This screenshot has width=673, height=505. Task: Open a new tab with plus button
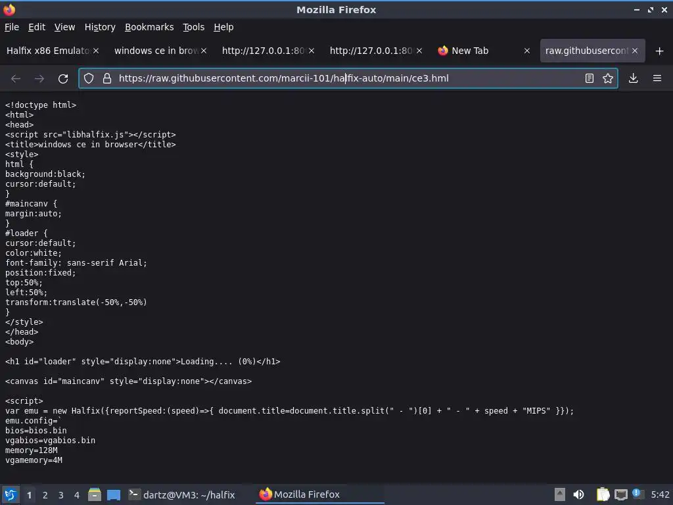[660, 51]
